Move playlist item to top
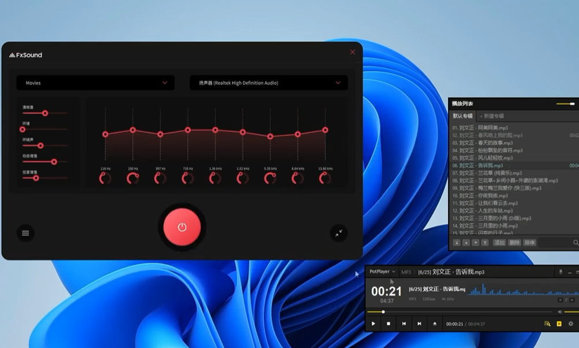The height and width of the screenshot is (348, 579). pyautogui.click(x=457, y=243)
